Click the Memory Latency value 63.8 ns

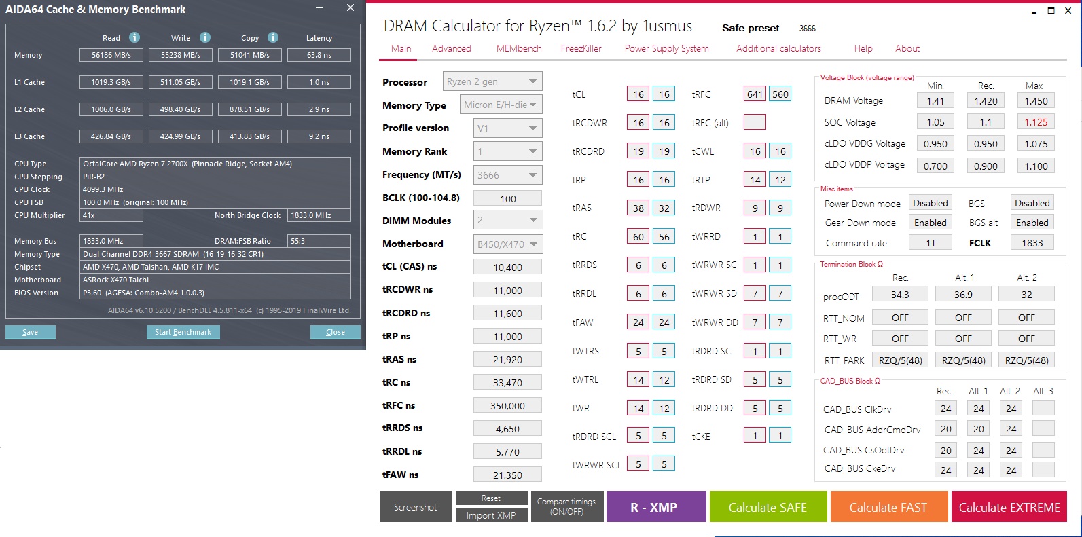pos(319,55)
